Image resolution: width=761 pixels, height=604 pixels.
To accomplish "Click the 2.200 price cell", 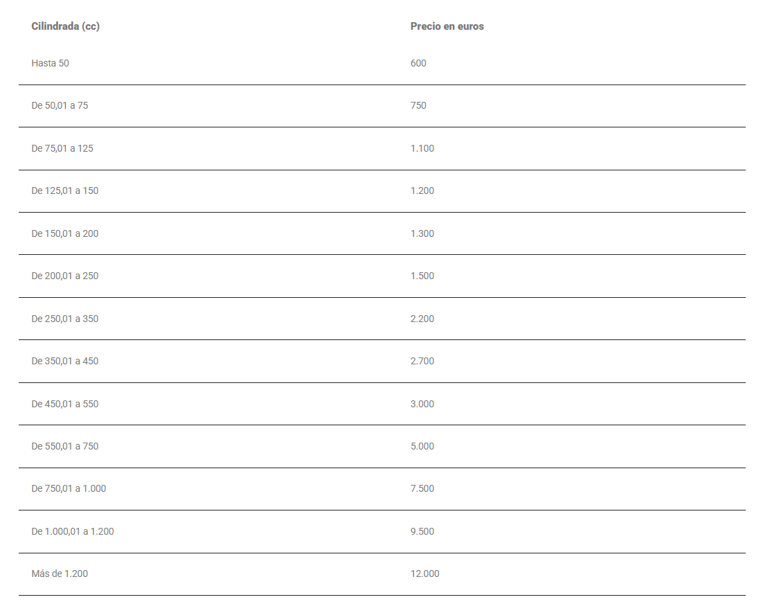I will pos(422,319).
